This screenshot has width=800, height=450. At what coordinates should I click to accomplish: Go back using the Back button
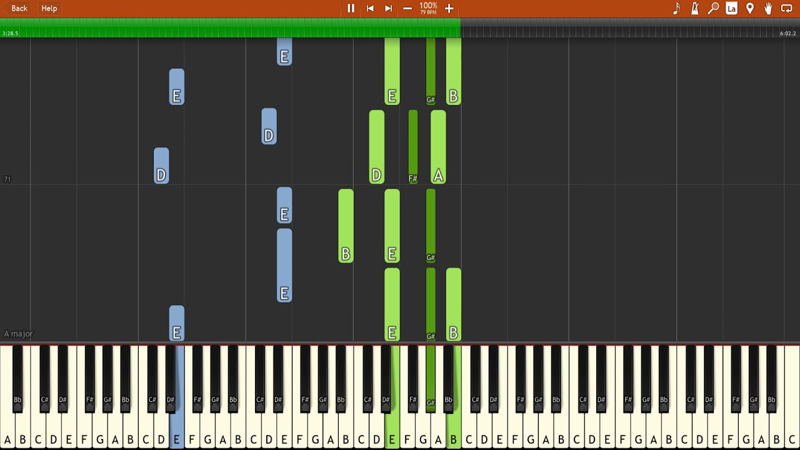17,8
